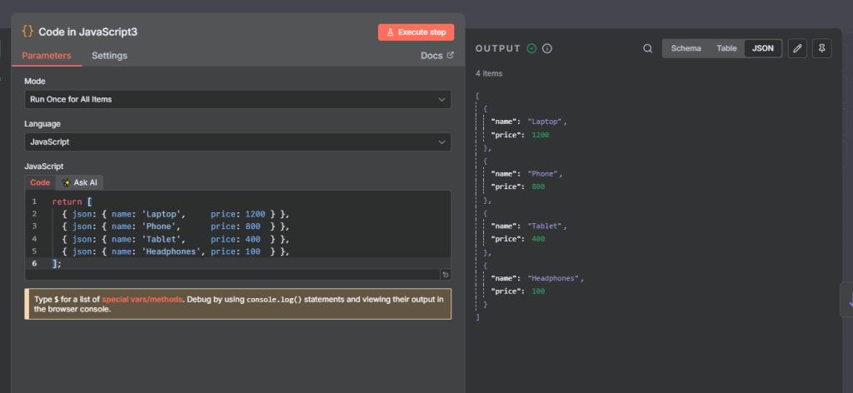Screen dimensions: 853x393
Task: Click the pencil edit output icon
Action: (x=797, y=48)
